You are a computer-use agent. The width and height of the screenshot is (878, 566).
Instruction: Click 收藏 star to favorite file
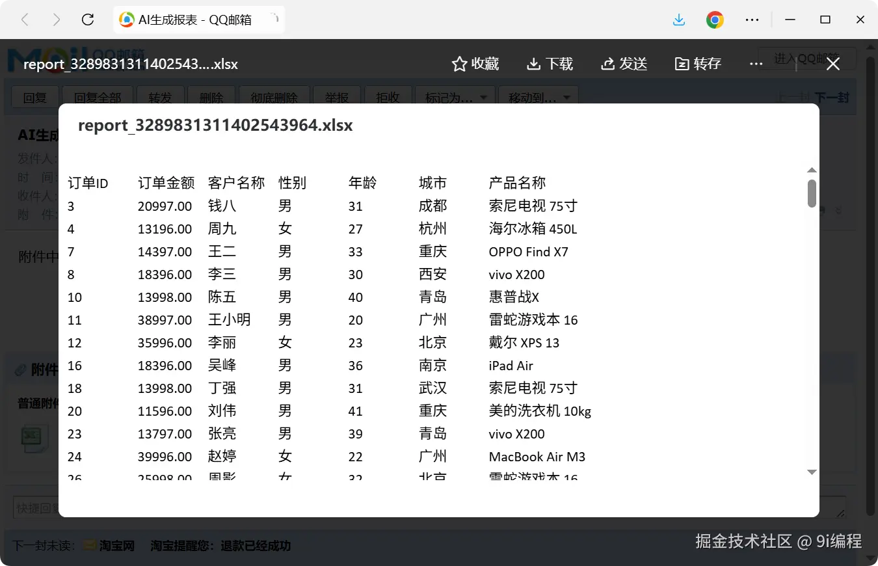(475, 64)
